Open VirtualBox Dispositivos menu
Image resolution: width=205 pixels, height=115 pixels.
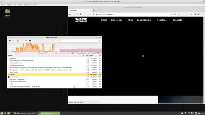[x=28, y=5]
